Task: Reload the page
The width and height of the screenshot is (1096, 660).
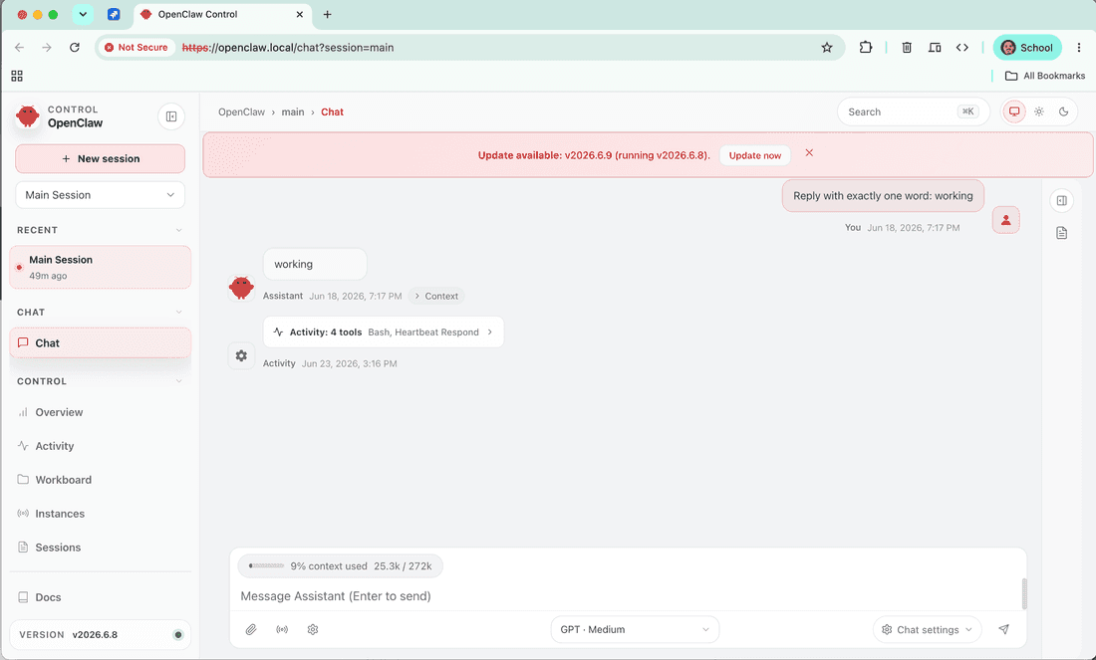Action: coord(75,48)
